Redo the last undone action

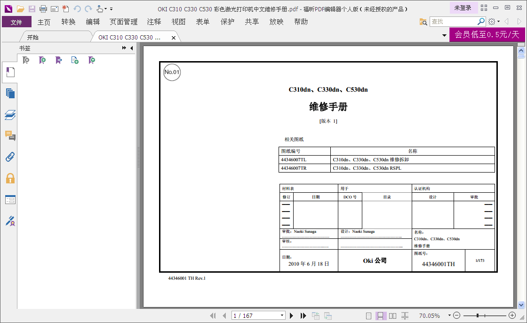coord(88,9)
